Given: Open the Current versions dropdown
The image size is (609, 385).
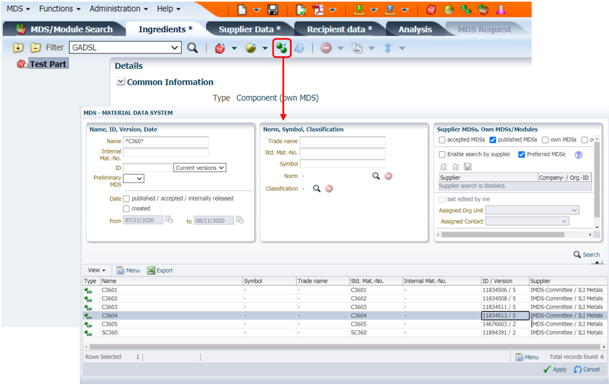Looking at the screenshot, I should [x=200, y=167].
